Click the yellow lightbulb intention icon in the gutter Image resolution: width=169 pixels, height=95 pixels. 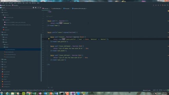click(49, 39)
